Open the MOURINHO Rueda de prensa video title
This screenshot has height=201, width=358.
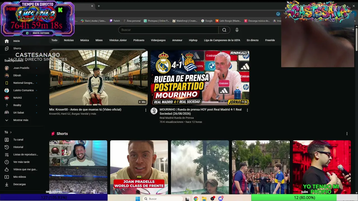[x=201, y=111]
